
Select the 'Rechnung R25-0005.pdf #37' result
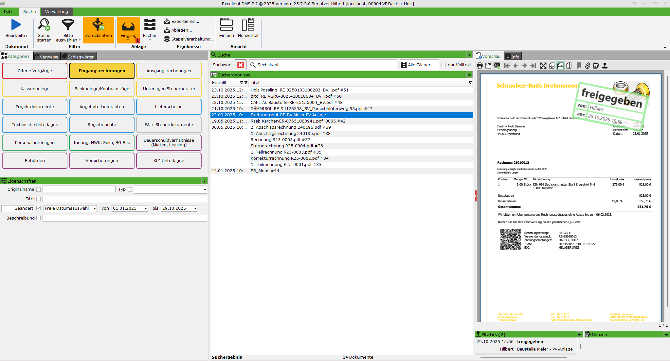click(x=280, y=139)
